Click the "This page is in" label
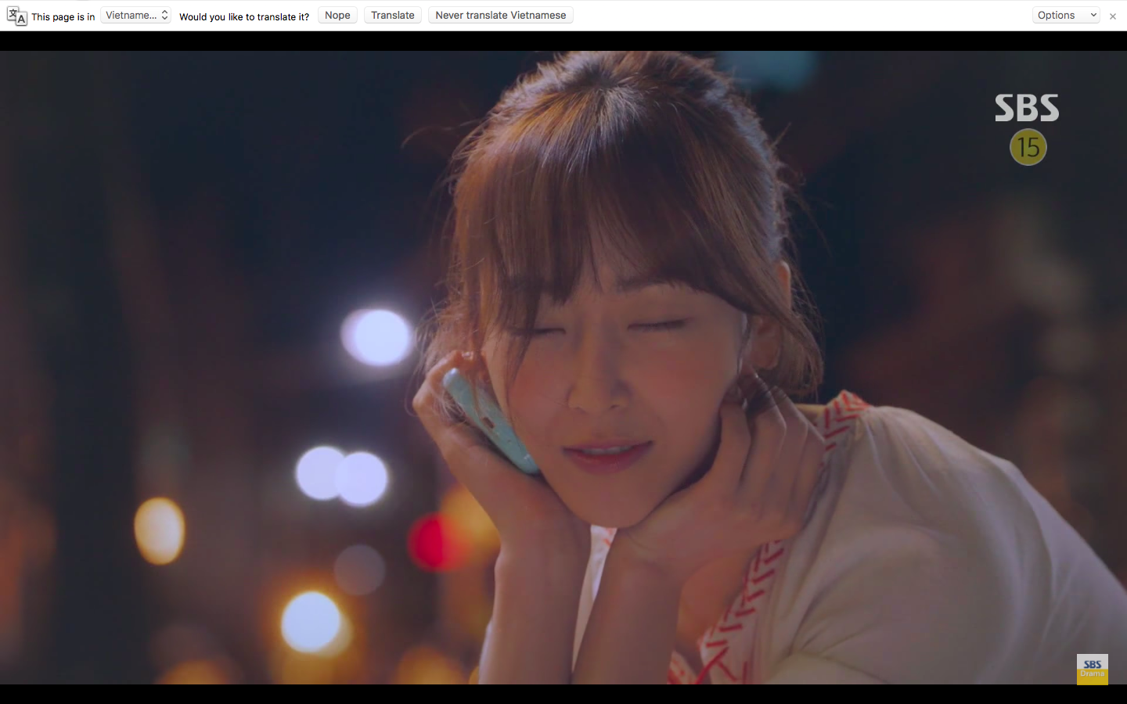Viewport: 1127px width, 704px height. pos(63,16)
